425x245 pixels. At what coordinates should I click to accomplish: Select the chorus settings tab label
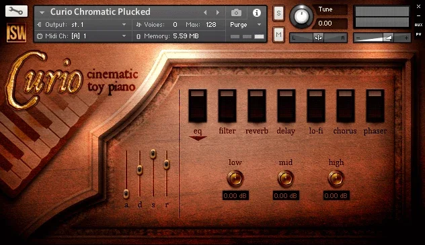point(345,131)
